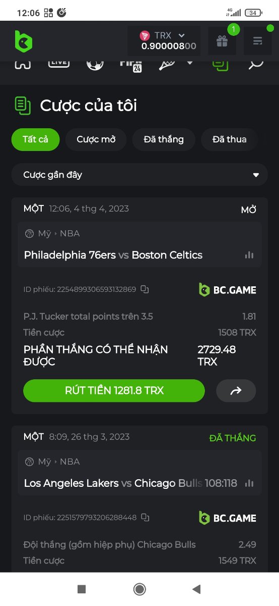The image size is (279, 606).
Task: Cash out with RÚT TIỀN 1281.8 TRX
Action: click(x=114, y=391)
